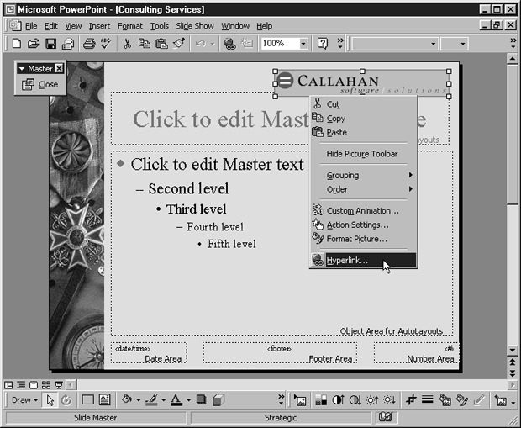Click the Format Painter brush icon
This screenshot has height=428, width=521.
pos(178,43)
